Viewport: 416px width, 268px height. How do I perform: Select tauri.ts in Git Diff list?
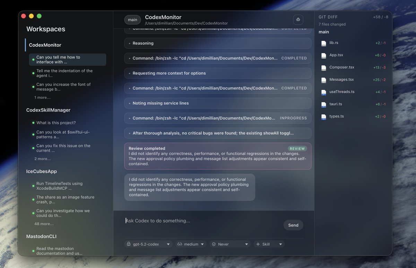click(354, 104)
